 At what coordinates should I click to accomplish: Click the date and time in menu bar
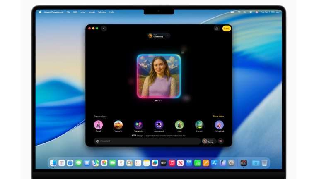click(x=270, y=12)
